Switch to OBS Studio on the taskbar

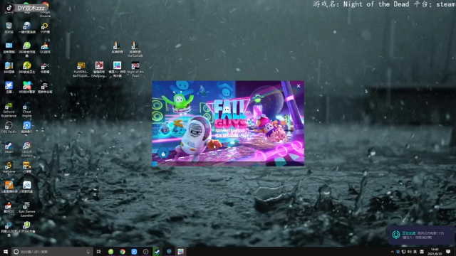click(145, 252)
